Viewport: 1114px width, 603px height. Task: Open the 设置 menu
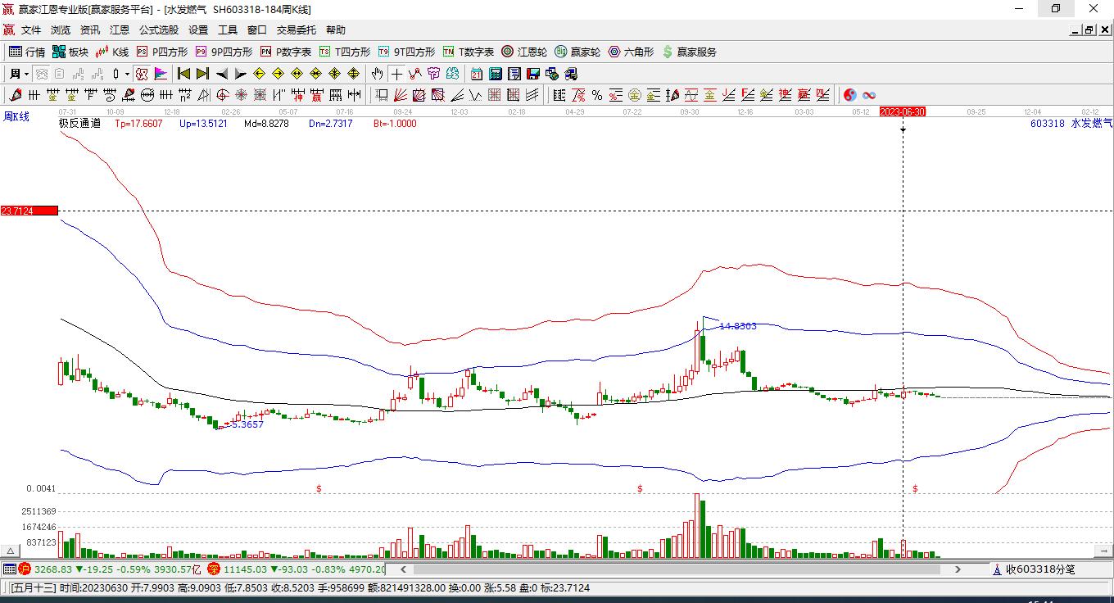coord(198,30)
